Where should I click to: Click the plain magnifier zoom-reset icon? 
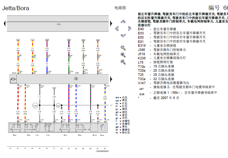pos(123,48)
